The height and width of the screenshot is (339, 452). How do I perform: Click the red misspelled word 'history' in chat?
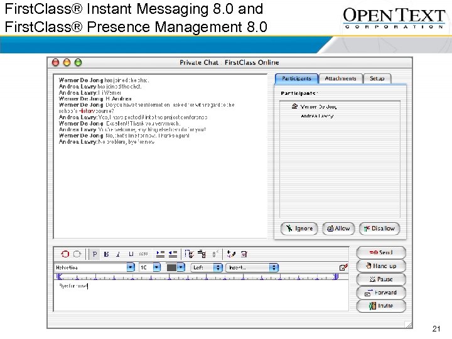(87, 111)
